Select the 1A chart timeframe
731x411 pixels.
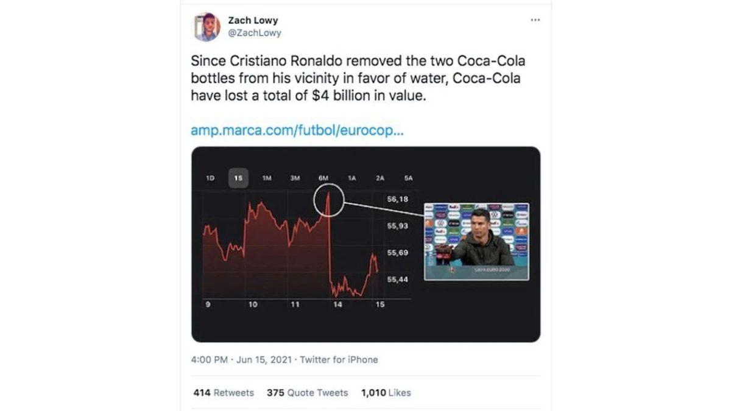click(x=351, y=178)
